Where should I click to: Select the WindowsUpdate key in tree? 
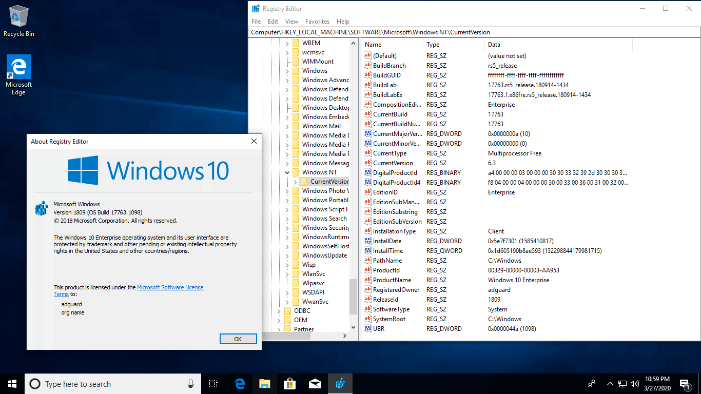[x=324, y=255]
